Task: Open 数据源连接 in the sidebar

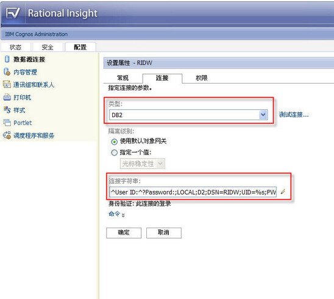Action: [29, 59]
